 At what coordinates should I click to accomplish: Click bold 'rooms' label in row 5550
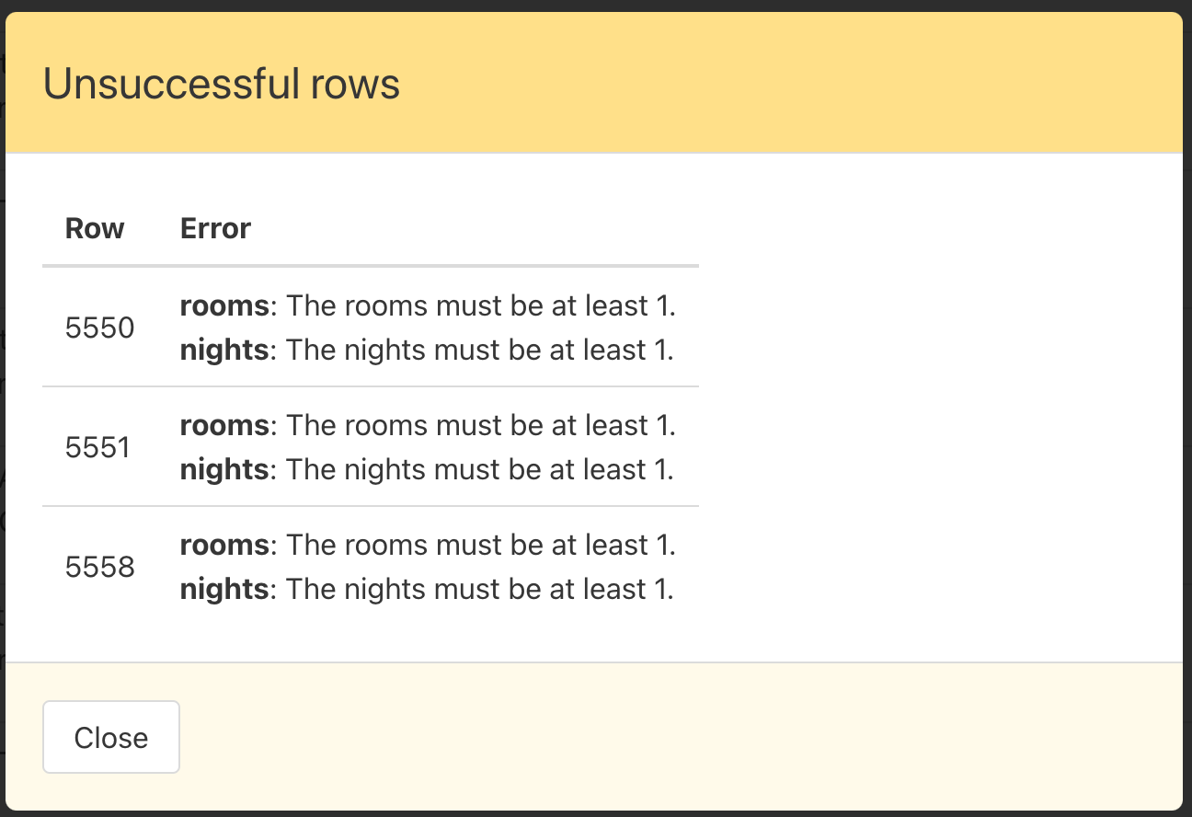point(223,305)
